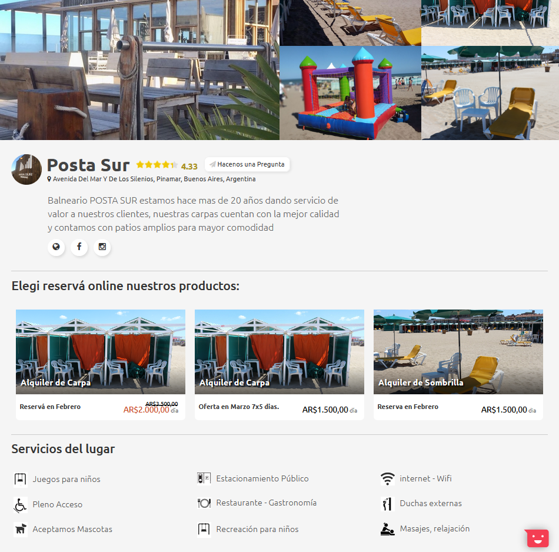Screen dimensions: 559x552
Task: Click the Posta Sur round logo
Action: coord(26,169)
